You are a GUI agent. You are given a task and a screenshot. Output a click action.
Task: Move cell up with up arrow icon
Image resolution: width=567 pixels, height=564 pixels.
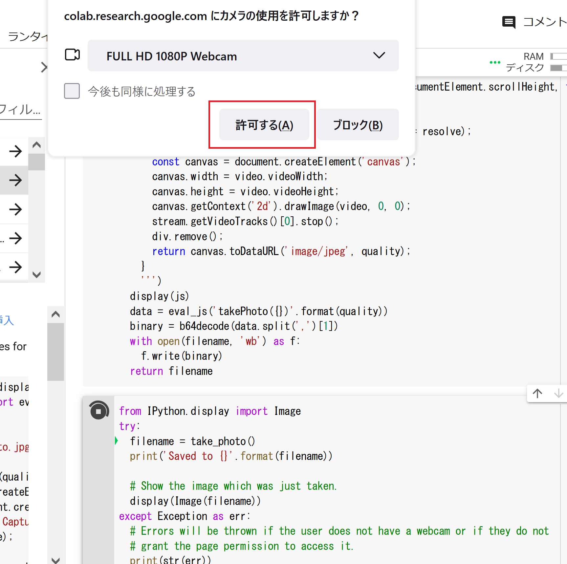coord(537,393)
